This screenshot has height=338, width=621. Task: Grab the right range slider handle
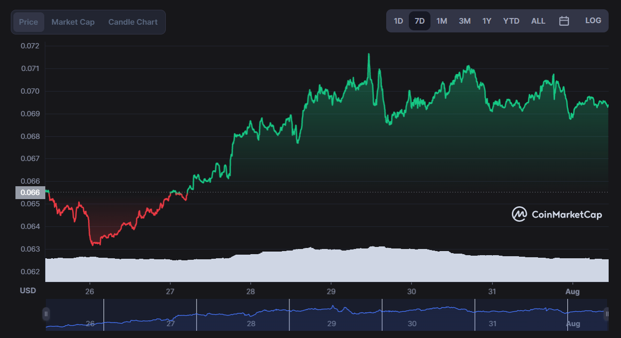(x=607, y=314)
